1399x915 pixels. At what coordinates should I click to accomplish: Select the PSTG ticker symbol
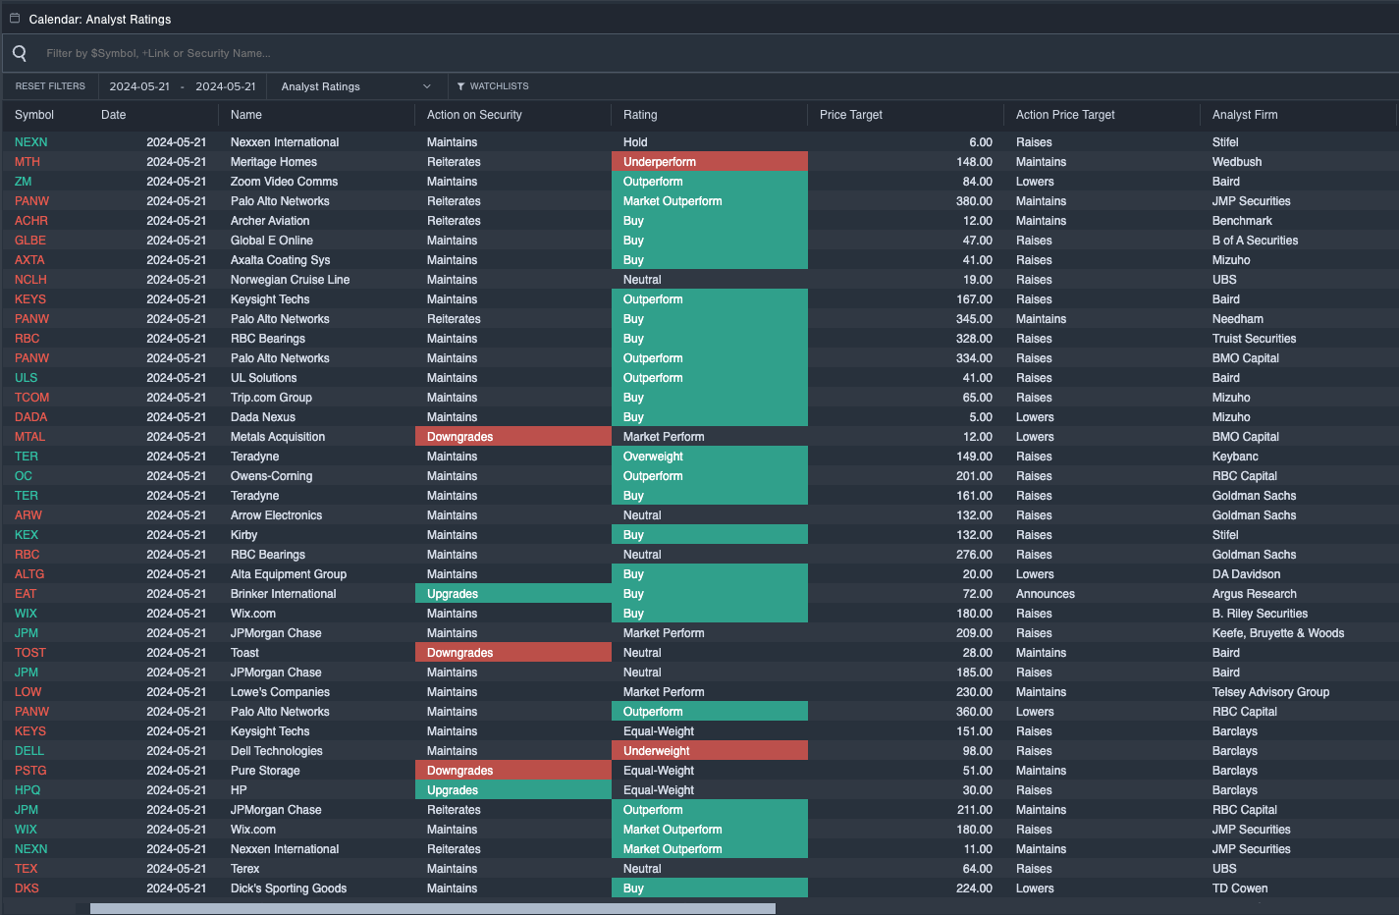tap(30, 771)
